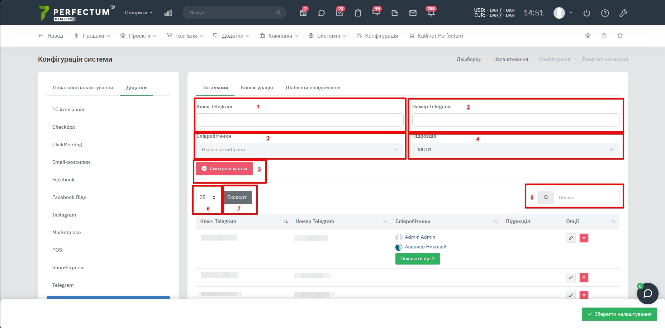Change rows-per-page selector showing 25
The image size is (665, 328).
[x=208, y=198]
